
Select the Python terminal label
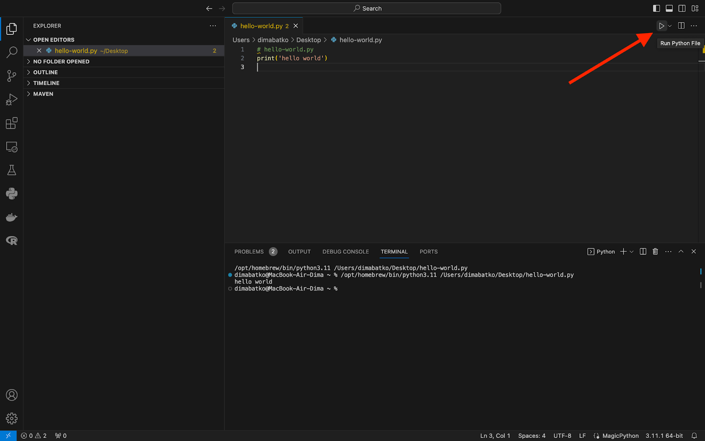click(601, 252)
